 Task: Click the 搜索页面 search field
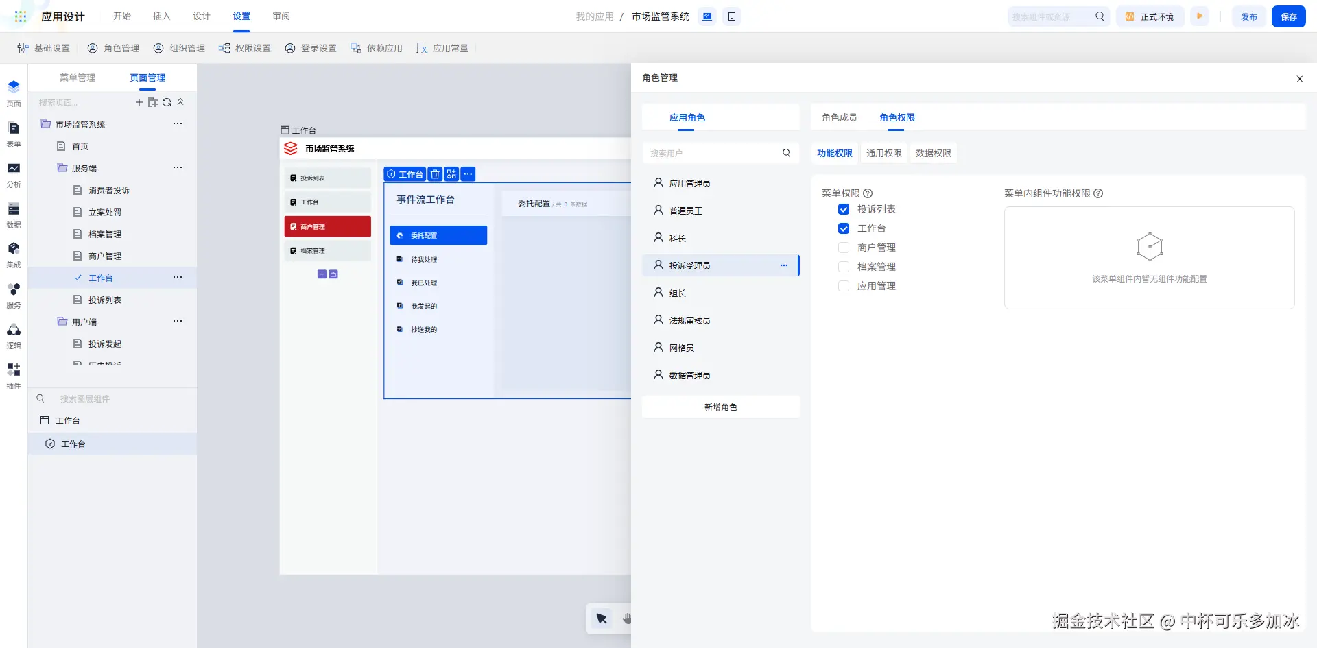pos(84,102)
